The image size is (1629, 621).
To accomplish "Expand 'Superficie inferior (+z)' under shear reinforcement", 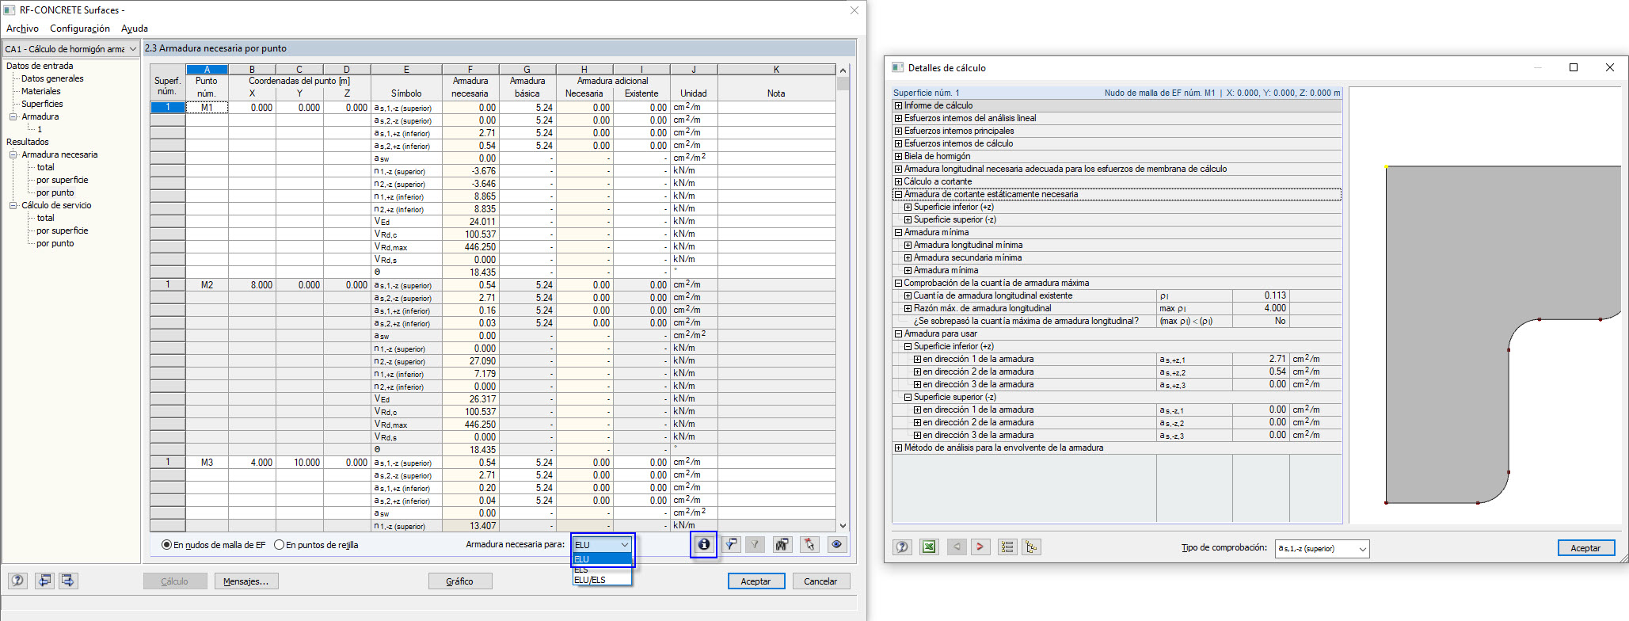I will tap(908, 207).
